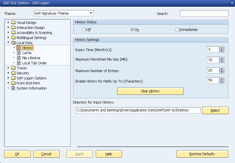Click the open Local Data folder icon
The height and width of the screenshot is (163, 235).
point(13,43)
